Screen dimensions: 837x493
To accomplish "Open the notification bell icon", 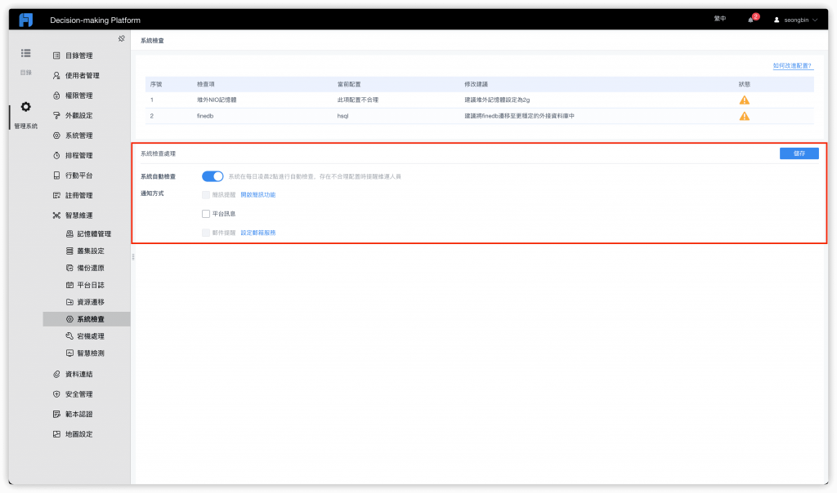I will coord(750,20).
